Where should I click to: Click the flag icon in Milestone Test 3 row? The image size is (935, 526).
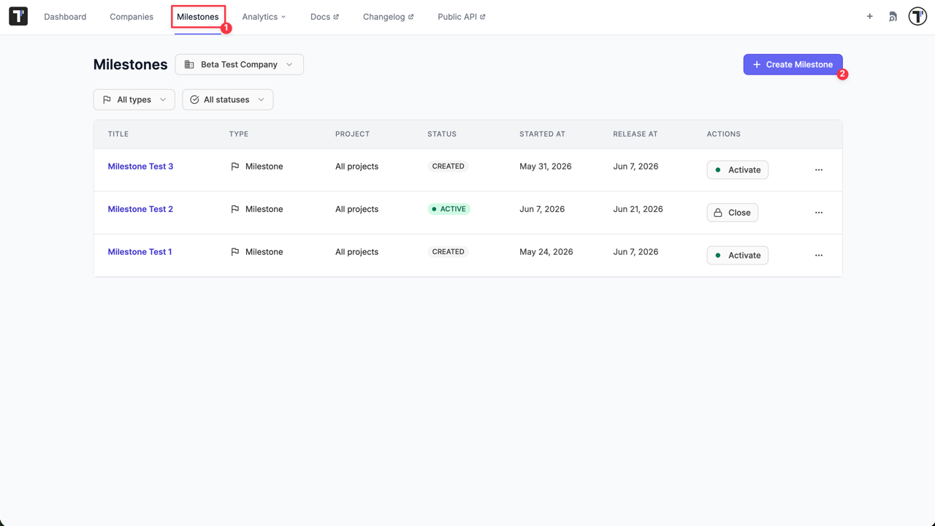(x=235, y=167)
